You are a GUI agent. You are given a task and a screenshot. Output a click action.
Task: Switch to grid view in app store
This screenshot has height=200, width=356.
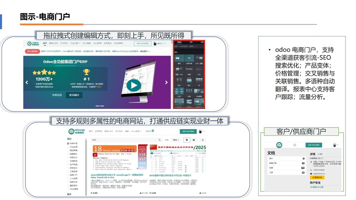[x=187, y=140]
